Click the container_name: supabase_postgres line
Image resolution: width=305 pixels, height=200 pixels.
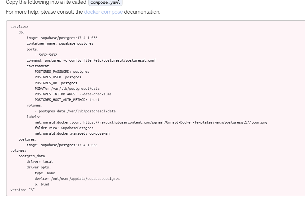pos(60,44)
